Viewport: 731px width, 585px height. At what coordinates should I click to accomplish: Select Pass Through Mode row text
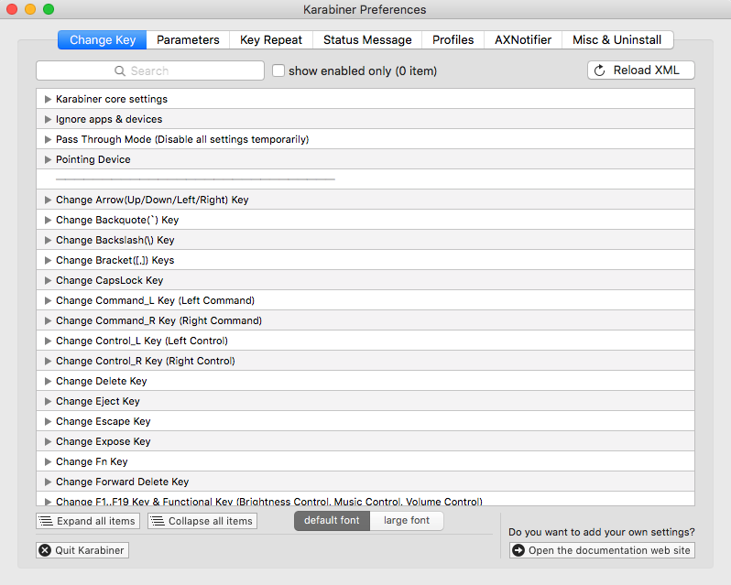(x=182, y=139)
